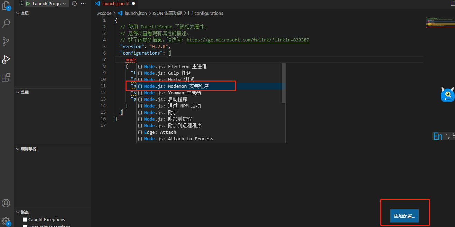
Task: Open the Explorer view
Action: coord(7,5)
